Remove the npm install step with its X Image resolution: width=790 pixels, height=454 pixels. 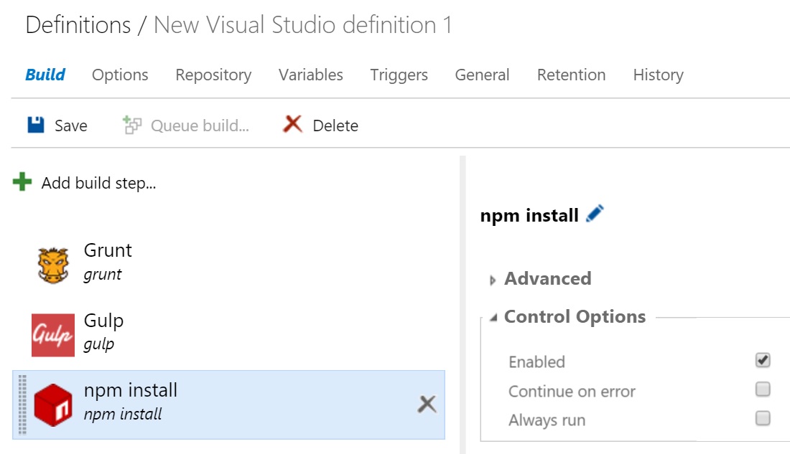[427, 405]
